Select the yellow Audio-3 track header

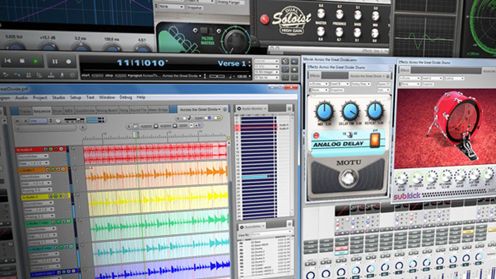point(45,197)
